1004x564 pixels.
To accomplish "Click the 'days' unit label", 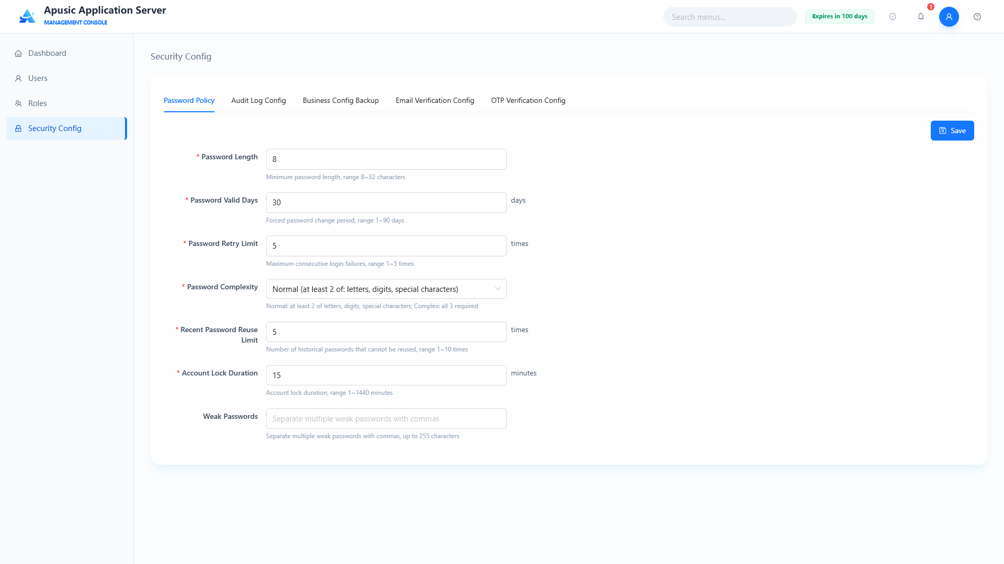I will (518, 201).
